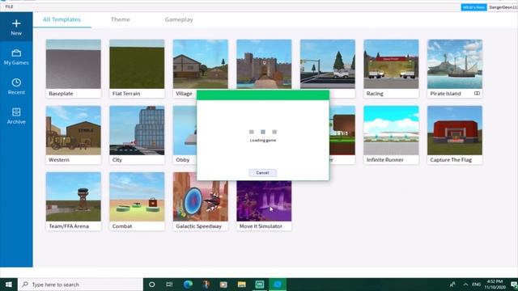The image size is (518, 291).
Task: Click the What's New button
Action: (x=473, y=7)
